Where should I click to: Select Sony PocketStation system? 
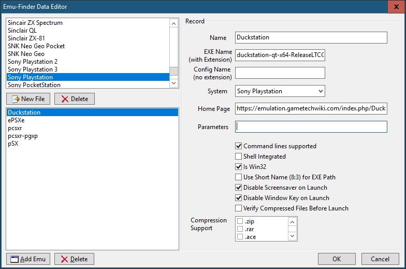(88, 84)
